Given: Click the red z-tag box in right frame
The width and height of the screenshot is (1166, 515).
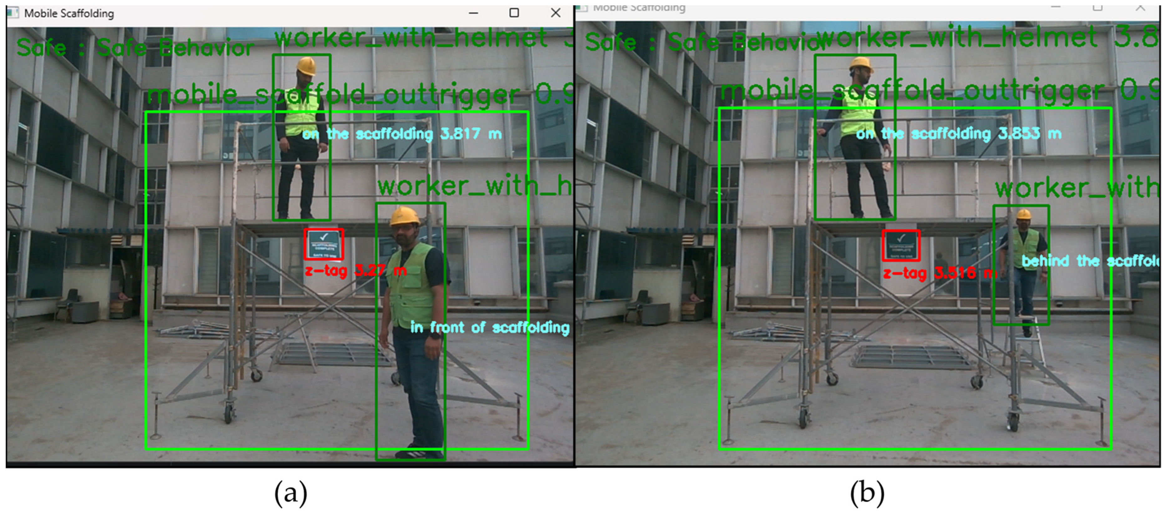Looking at the screenshot, I should point(901,245).
